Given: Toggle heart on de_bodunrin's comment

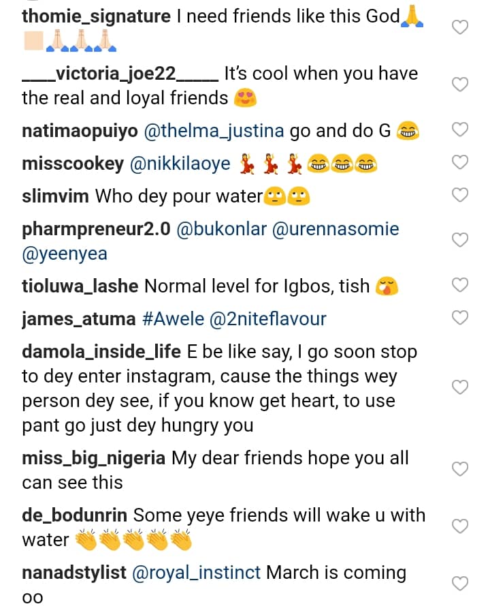Looking at the screenshot, I should [461, 526].
